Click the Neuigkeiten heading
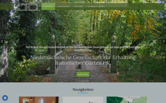 pyautogui.click(x=83, y=90)
